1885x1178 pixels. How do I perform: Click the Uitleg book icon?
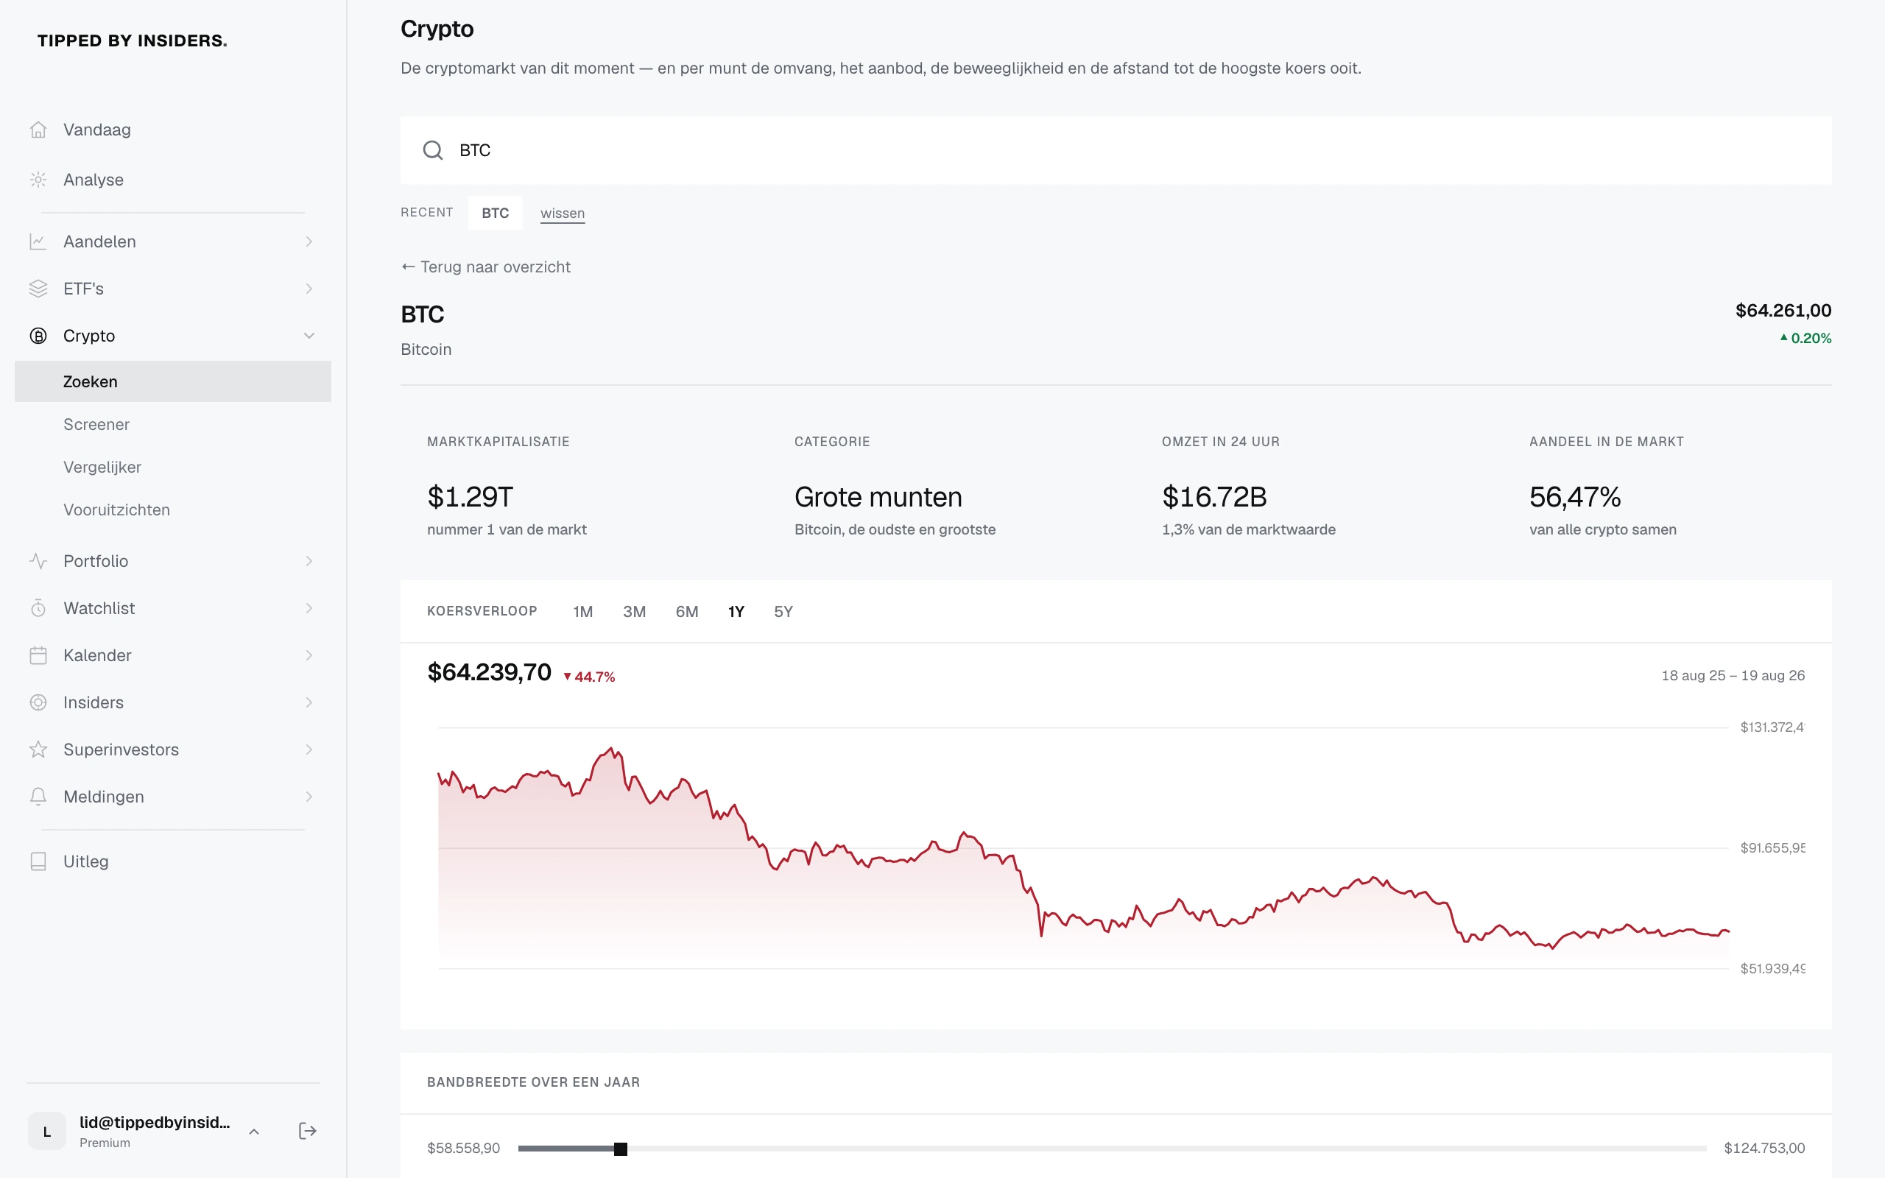tap(38, 861)
